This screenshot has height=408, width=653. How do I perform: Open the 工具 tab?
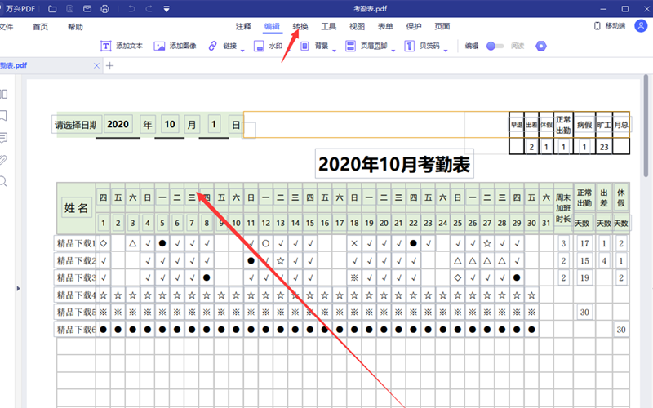329,27
